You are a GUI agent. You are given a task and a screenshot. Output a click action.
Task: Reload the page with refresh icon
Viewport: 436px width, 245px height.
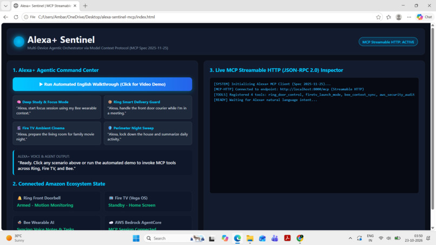tap(16, 17)
